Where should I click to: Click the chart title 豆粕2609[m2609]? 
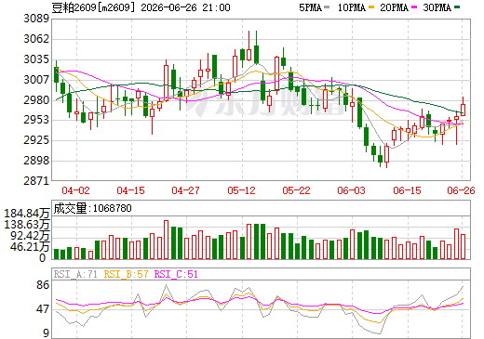(93, 7)
